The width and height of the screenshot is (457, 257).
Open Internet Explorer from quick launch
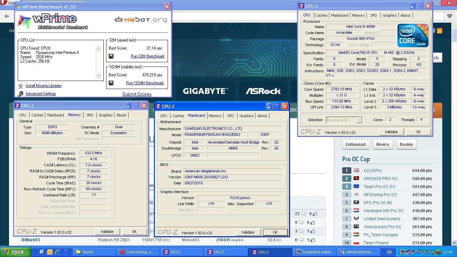point(58,252)
